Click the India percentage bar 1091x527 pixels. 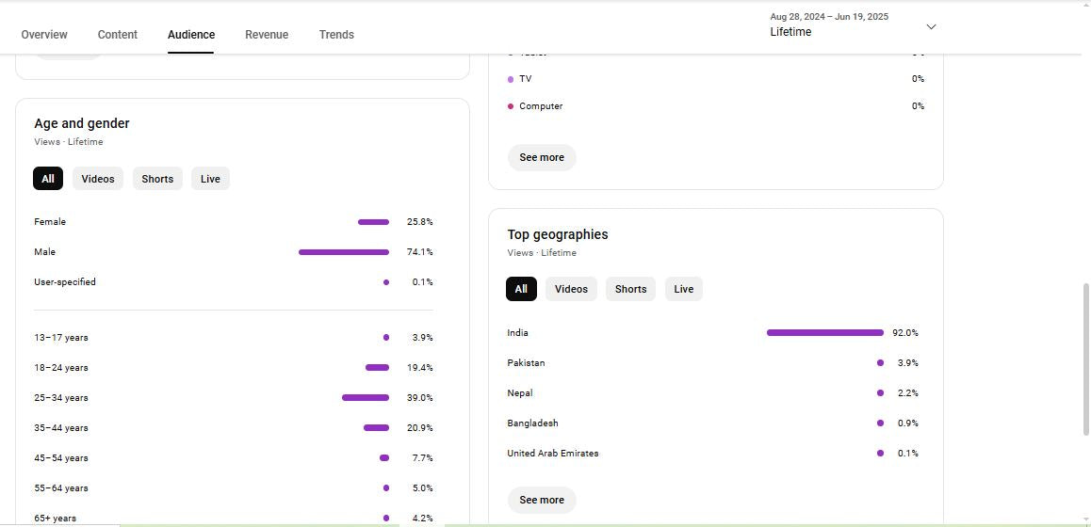click(824, 333)
